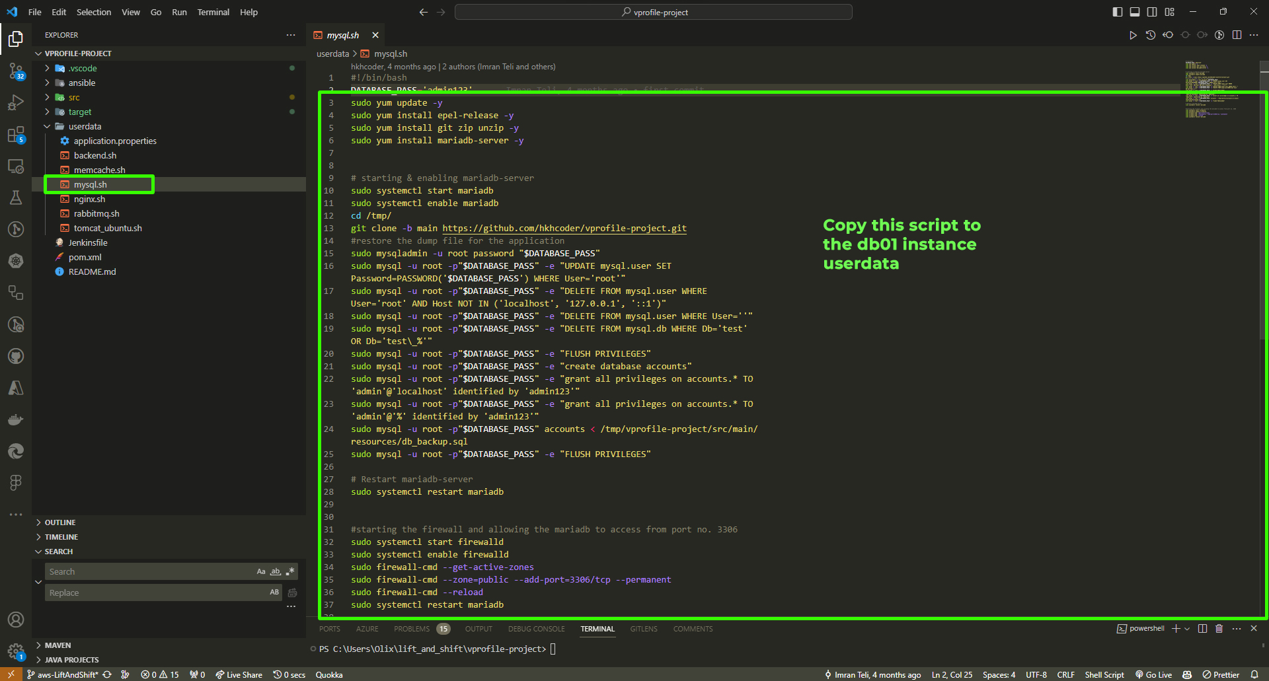1269x681 pixels.
Task: Toggle replace field with chevron
Action: 38,582
